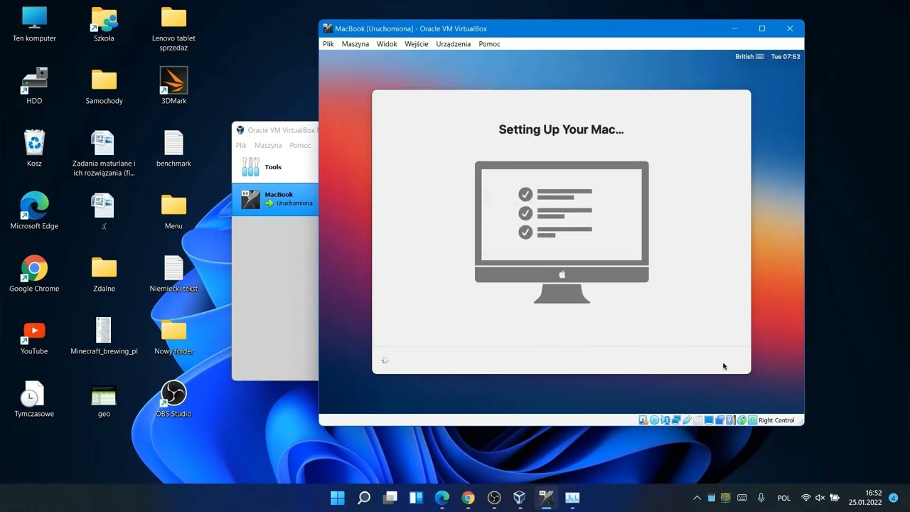
Task: Click the display monitor icon in VirtualBox status bar
Action: pyautogui.click(x=709, y=420)
